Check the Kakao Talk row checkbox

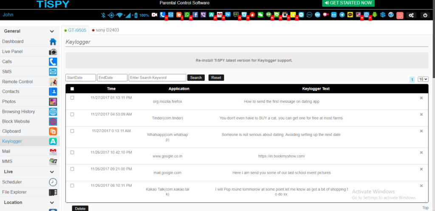click(72, 186)
